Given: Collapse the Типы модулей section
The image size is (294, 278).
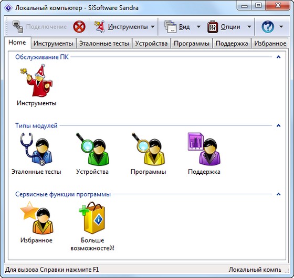Looking at the screenshot, I should (x=278, y=125).
